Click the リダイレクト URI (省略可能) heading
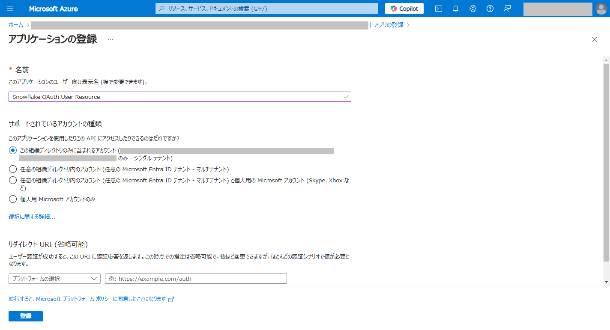 click(x=48, y=244)
